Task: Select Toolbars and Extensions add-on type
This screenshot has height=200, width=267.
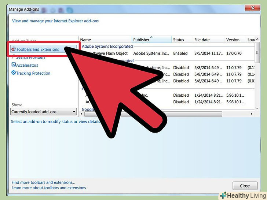Action: (x=43, y=49)
